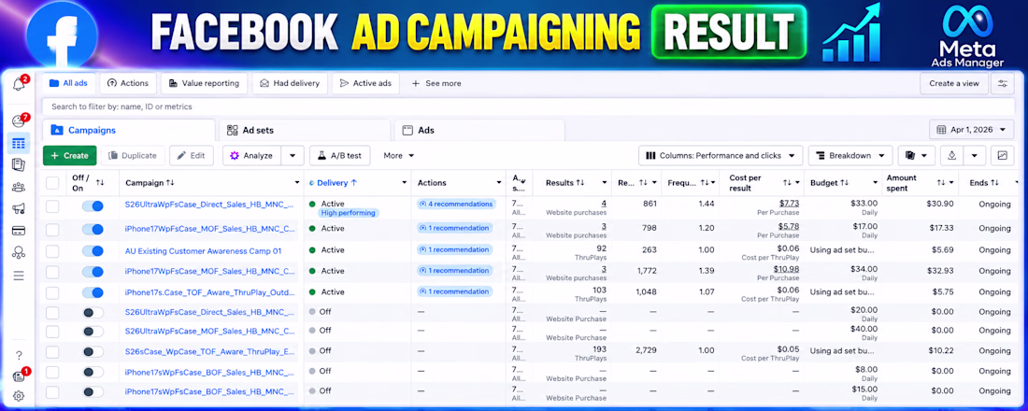This screenshot has width=1028, height=411.
Task: Toggle the S26Ultra Direct Sales campaign with $33.00 budget
Action: point(93,206)
